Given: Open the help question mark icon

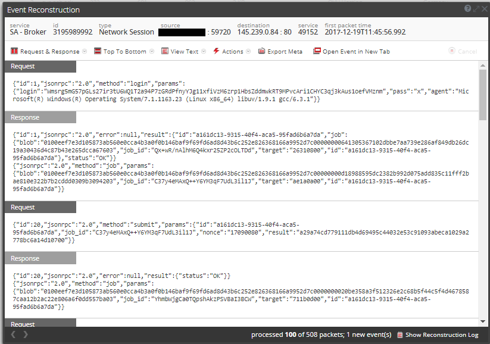Looking at the screenshot, I should (x=468, y=8).
